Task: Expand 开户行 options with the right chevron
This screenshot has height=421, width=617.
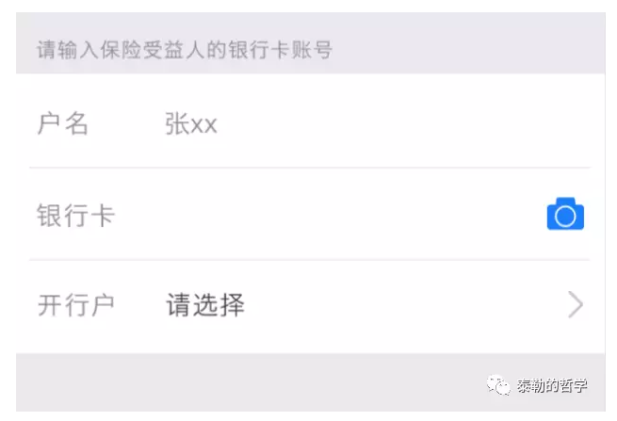Action: tap(576, 305)
